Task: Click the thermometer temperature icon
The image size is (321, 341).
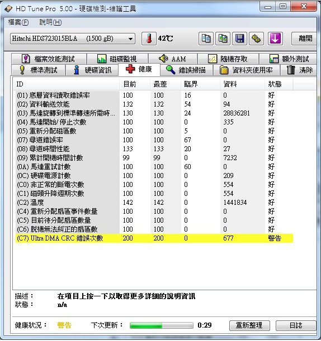Action: click(149, 39)
